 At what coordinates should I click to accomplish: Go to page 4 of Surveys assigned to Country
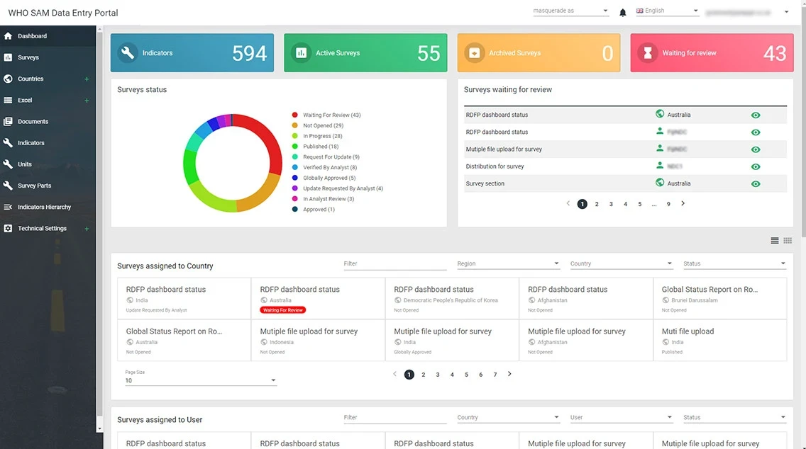[453, 375]
